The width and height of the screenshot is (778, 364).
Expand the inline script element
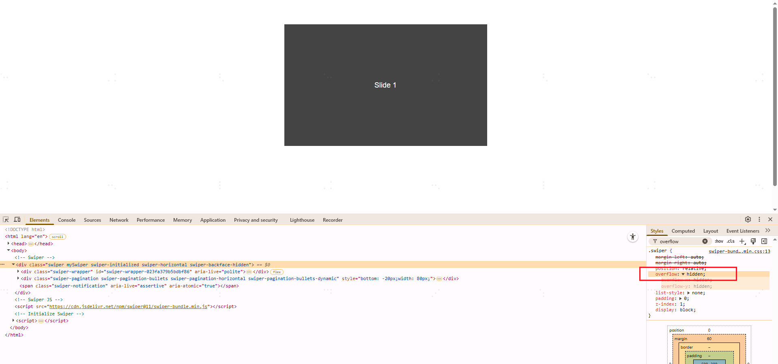13,320
